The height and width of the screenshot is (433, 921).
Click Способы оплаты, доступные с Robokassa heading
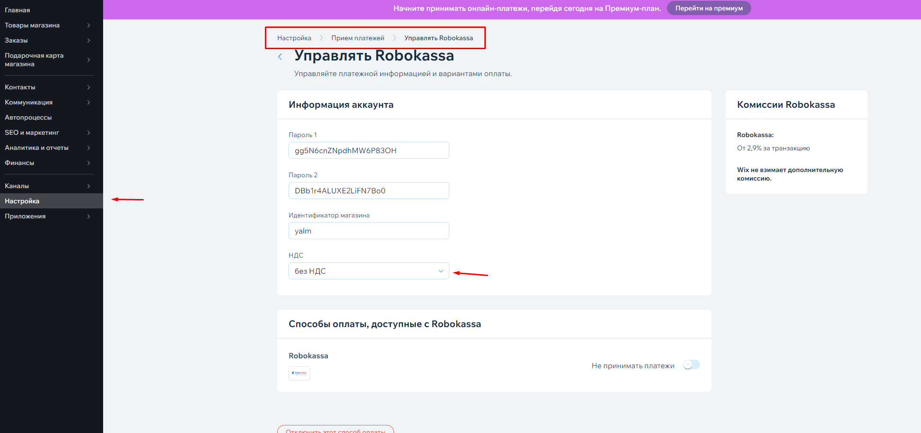[385, 324]
